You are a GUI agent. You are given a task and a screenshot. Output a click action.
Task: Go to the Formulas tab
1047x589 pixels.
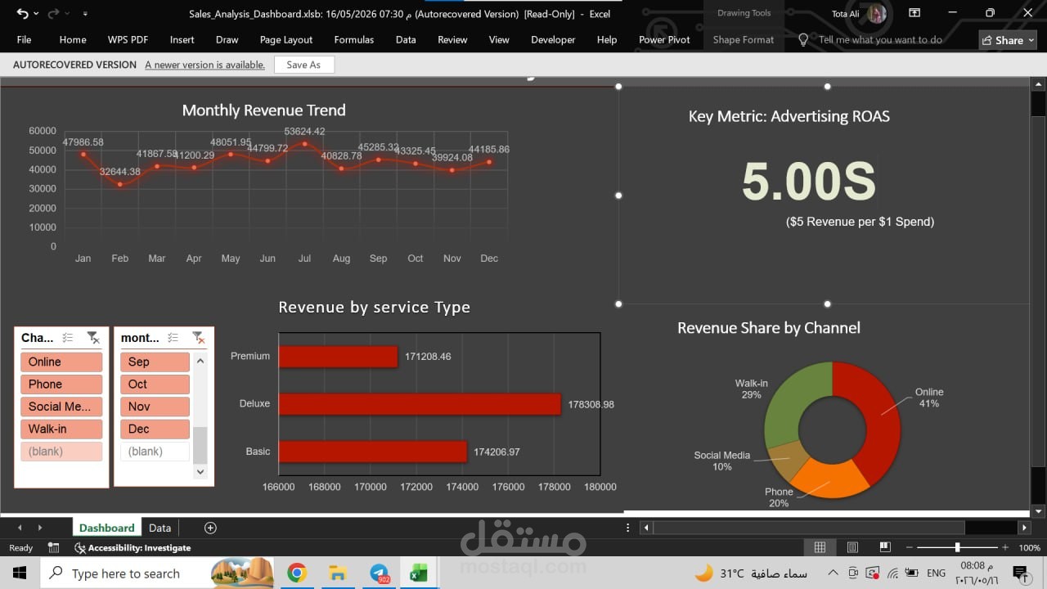coord(354,39)
